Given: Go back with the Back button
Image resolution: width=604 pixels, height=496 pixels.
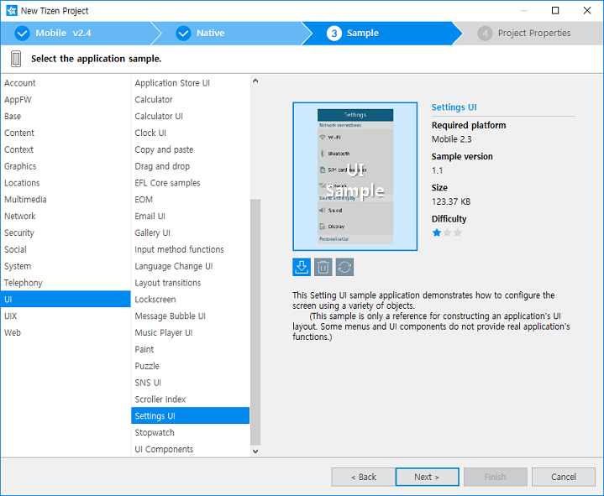Looking at the screenshot, I should (x=363, y=477).
